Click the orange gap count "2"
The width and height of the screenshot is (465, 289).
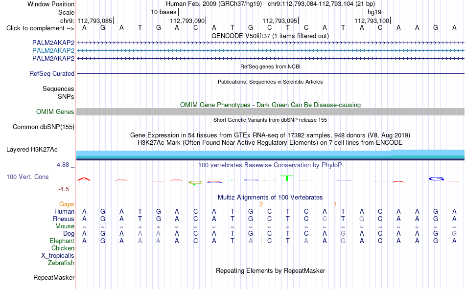[x=261, y=204]
